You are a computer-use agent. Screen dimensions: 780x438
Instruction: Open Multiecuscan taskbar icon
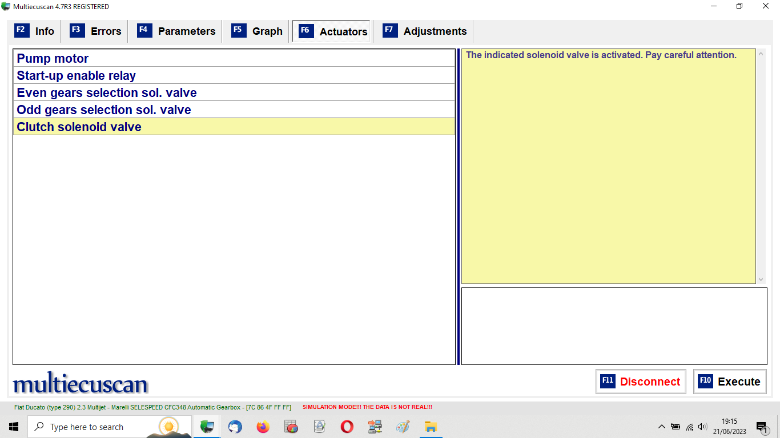207,427
